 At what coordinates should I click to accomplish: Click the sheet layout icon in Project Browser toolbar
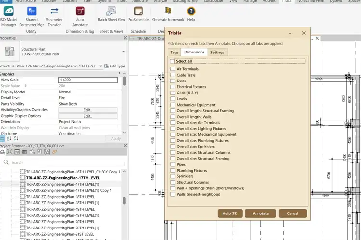pyautogui.click(x=39, y=152)
